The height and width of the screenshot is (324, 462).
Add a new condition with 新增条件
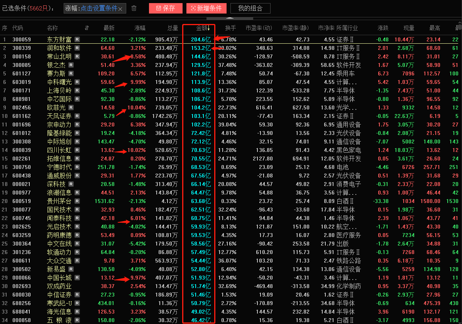pyautogui.click(x=206, y=8)
